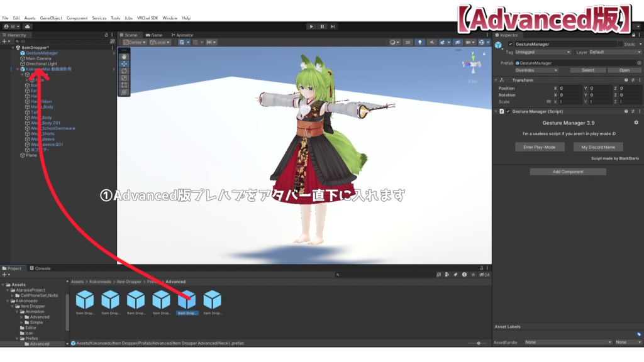Open Transform component preset icon
Image resolution: width=644 pixels, height=362 pixels.
[633, 80]
